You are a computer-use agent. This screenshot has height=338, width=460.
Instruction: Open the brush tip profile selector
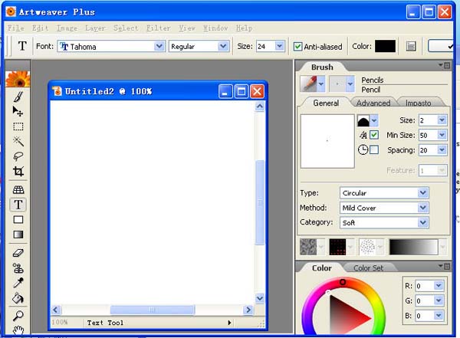(x=367, y=120)
